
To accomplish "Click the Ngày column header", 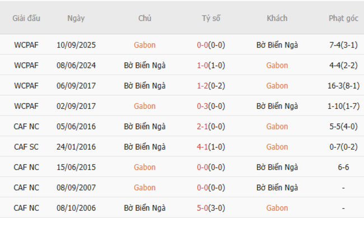I will 76,18.
